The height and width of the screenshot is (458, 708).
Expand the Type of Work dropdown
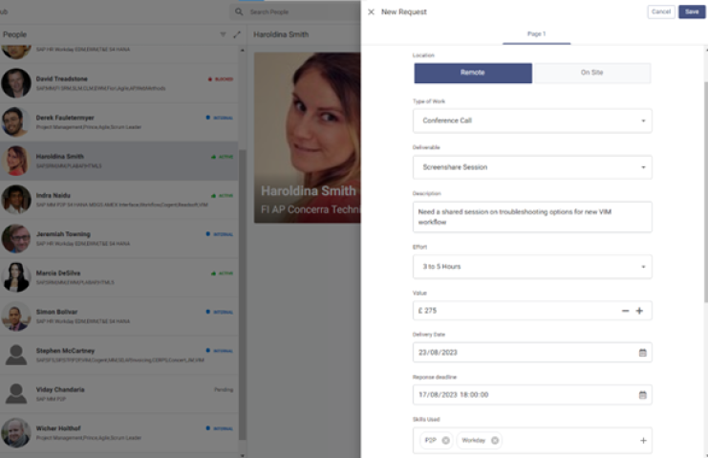(x=643, y=121)
